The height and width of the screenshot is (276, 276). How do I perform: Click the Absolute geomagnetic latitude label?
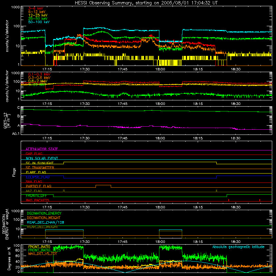[x=238, y=247]
